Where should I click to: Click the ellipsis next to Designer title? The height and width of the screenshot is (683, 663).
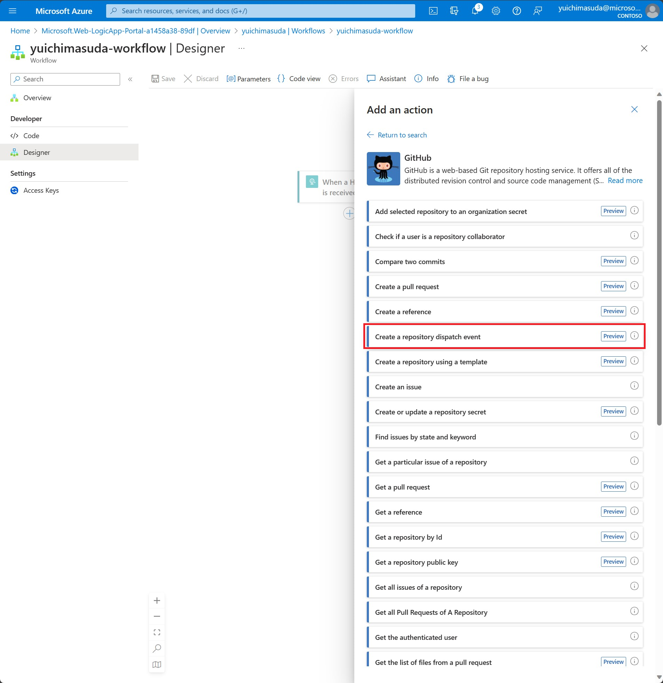(241, 48)
